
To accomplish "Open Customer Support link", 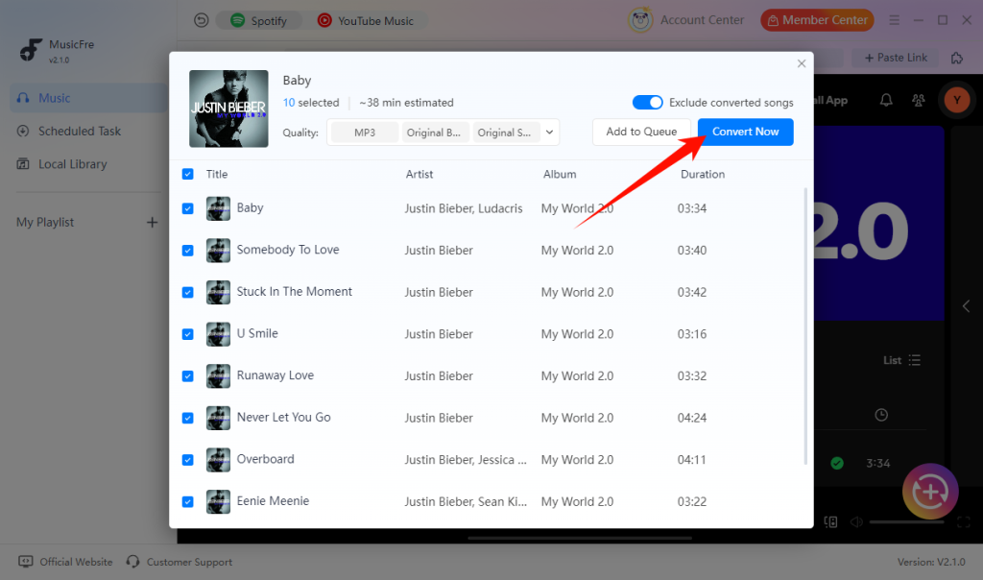I will pyautogui.click(x=180, y=562).
